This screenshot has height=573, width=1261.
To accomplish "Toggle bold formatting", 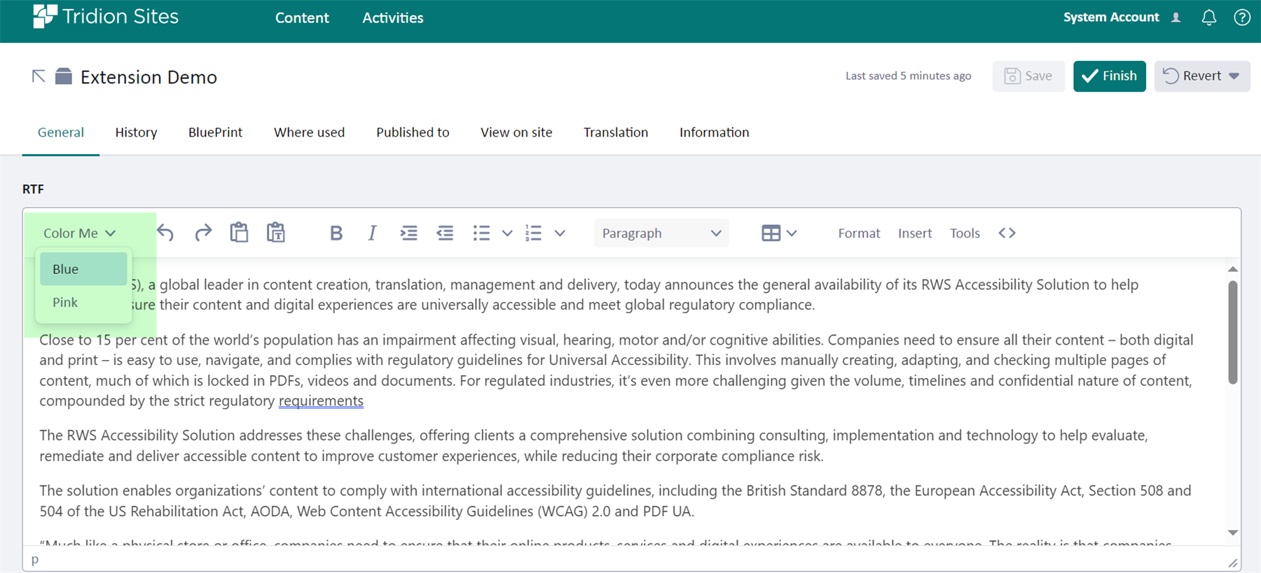I will pos(336,233).
